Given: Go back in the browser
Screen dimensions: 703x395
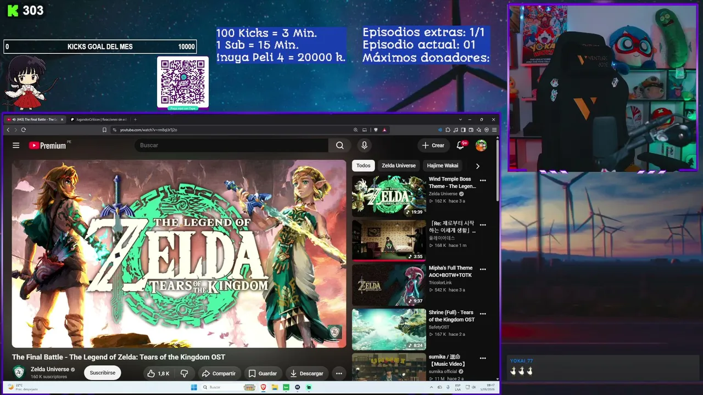Looking at the screenshot, I should (x=8, y=130).
